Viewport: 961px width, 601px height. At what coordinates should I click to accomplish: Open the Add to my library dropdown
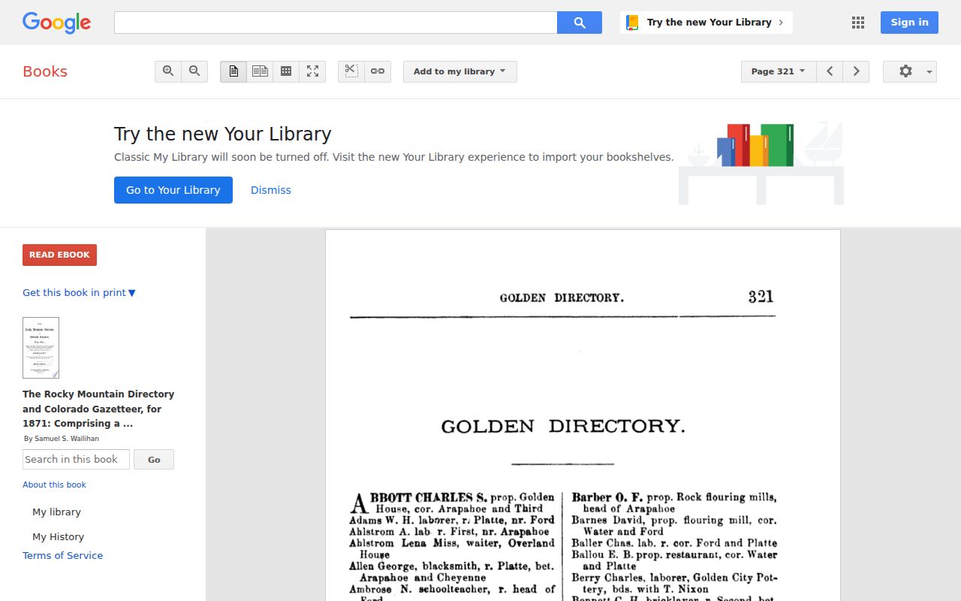click(460, 71)
